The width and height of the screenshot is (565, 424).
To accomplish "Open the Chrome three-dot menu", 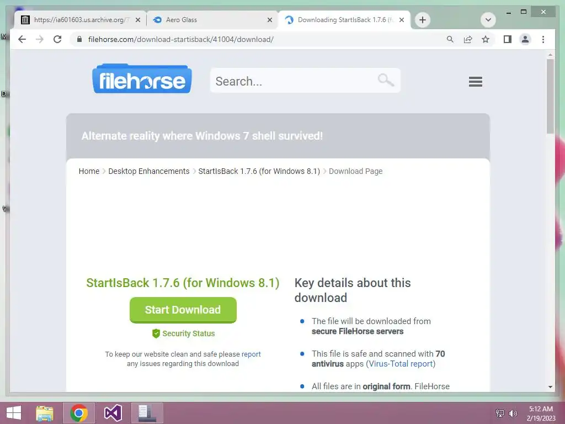I will coord(543,39).
